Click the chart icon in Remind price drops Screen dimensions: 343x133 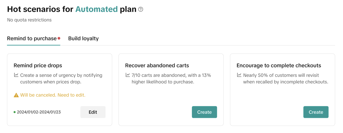(x=16, y=75)
